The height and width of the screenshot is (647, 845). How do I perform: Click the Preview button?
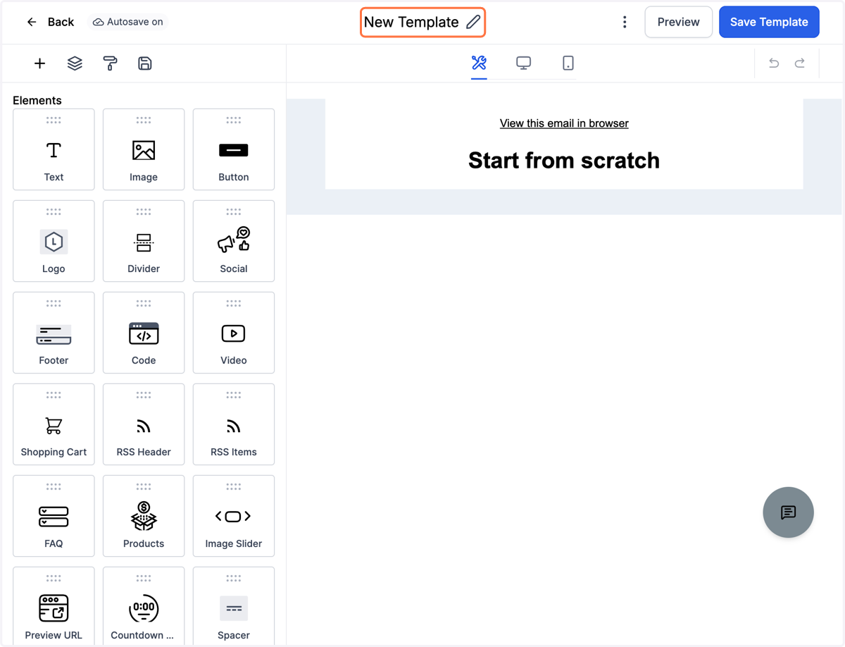coord(678,22)
